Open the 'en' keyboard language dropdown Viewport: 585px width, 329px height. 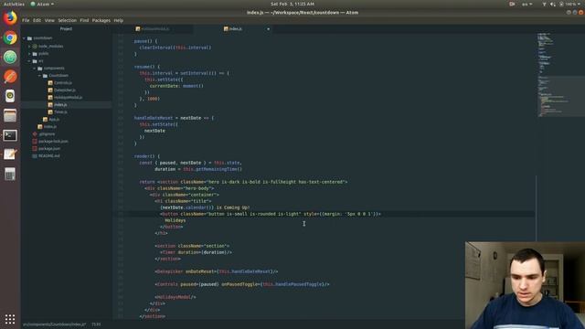click(x=526, y=4)
